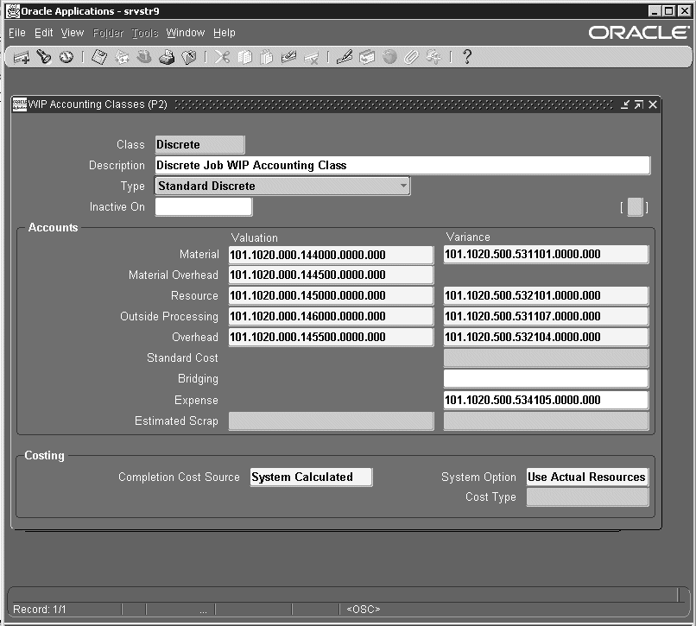Open the Help menu
Viewport: 696px width, 626px height.
point(225,33)
